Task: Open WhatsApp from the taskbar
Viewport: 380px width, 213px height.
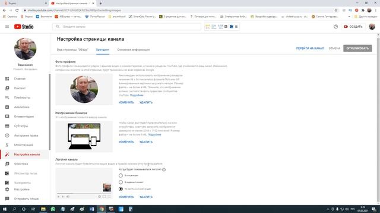Action: [x=53, y=209]
